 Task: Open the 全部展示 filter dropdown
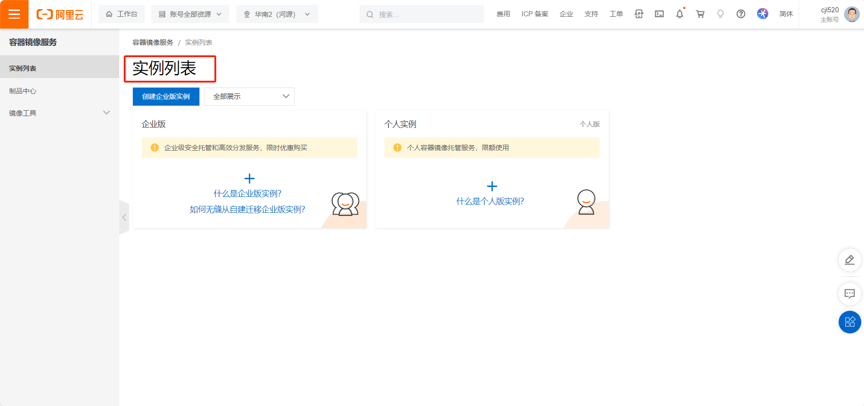(x=249, y=97)
